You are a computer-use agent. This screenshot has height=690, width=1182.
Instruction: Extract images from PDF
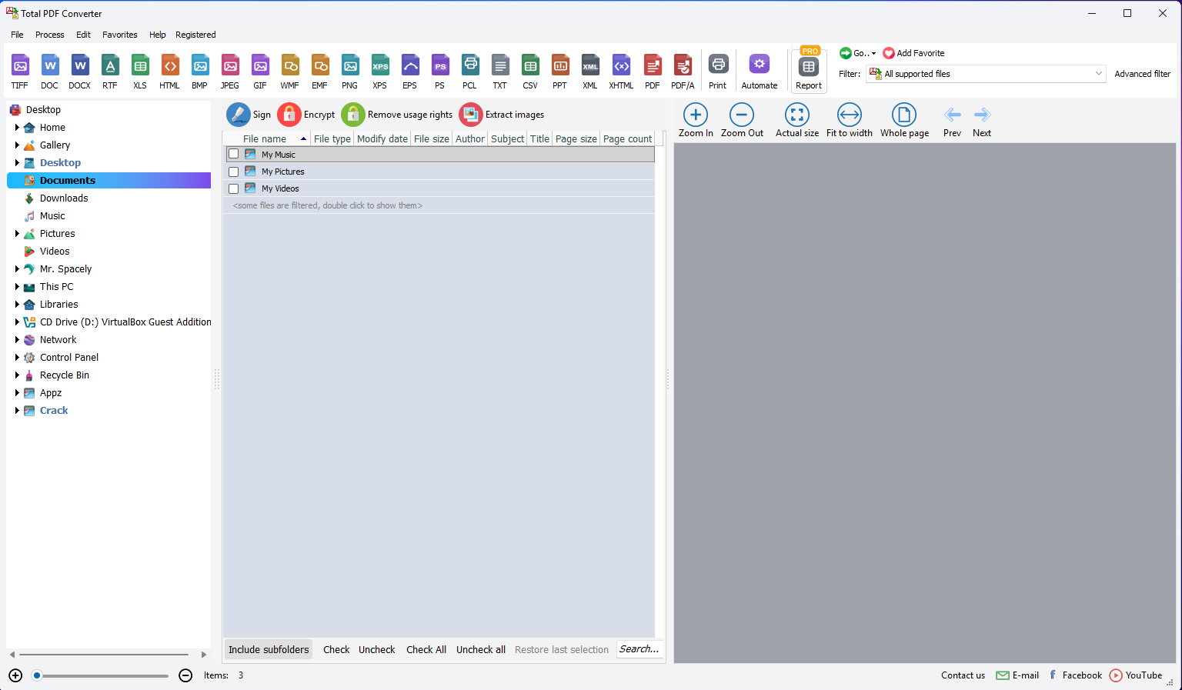(502, 115)
